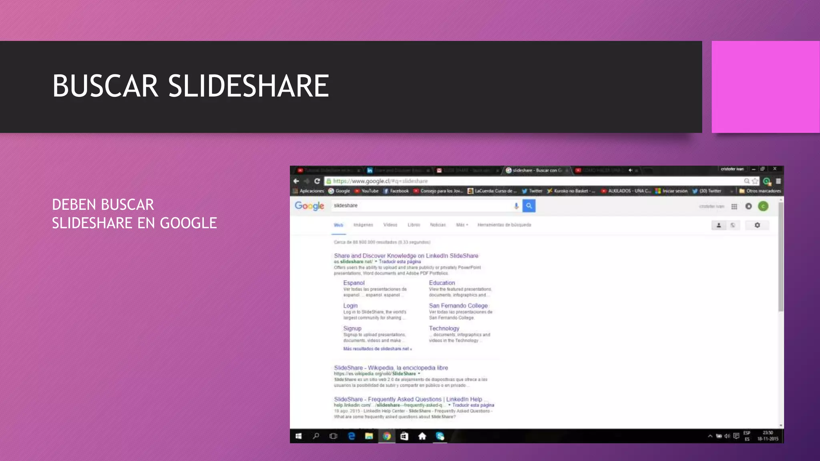Open Task View on the taskbar
820x461 pixels.
(x=333, y=436)
